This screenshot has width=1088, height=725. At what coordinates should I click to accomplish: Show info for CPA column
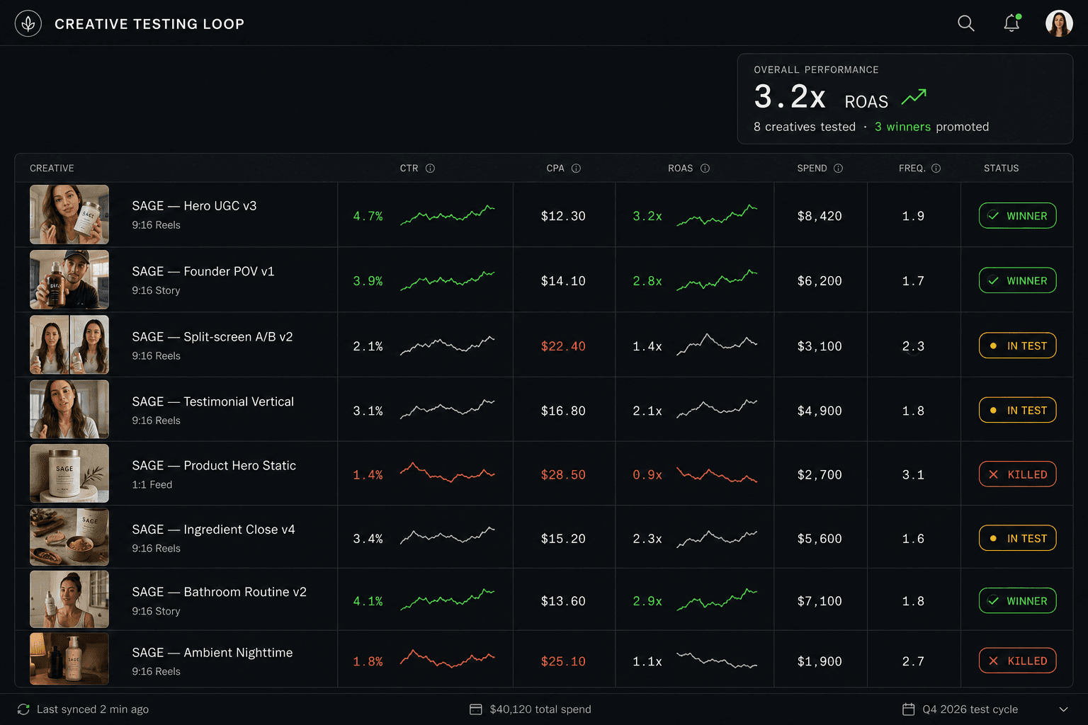click(576, 169)
